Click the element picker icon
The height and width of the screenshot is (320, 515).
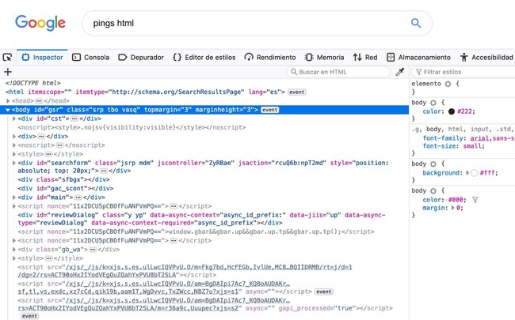point(7,58)
